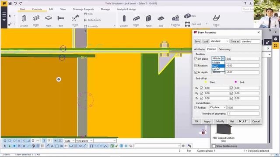Toggle the At depth checkbox
Screen dimensions: 280x157
point(196,72)
